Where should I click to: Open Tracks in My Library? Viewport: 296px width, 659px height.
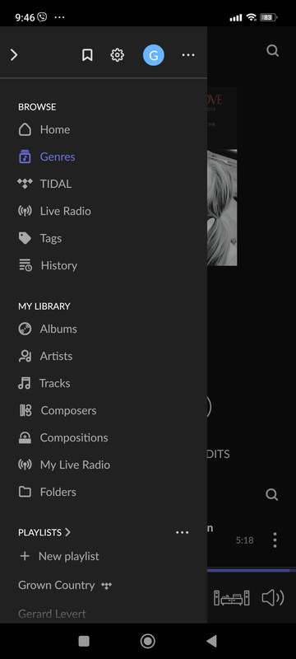tap(54, 383)
